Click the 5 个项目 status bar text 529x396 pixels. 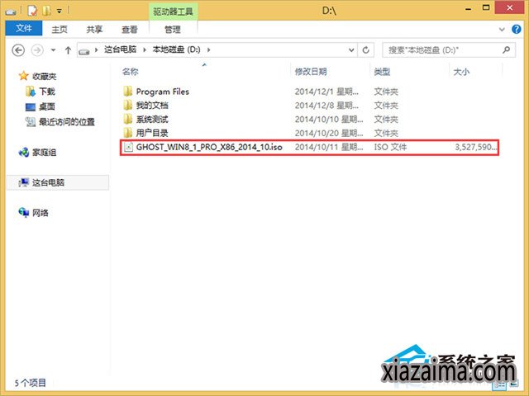pos(30,383)
